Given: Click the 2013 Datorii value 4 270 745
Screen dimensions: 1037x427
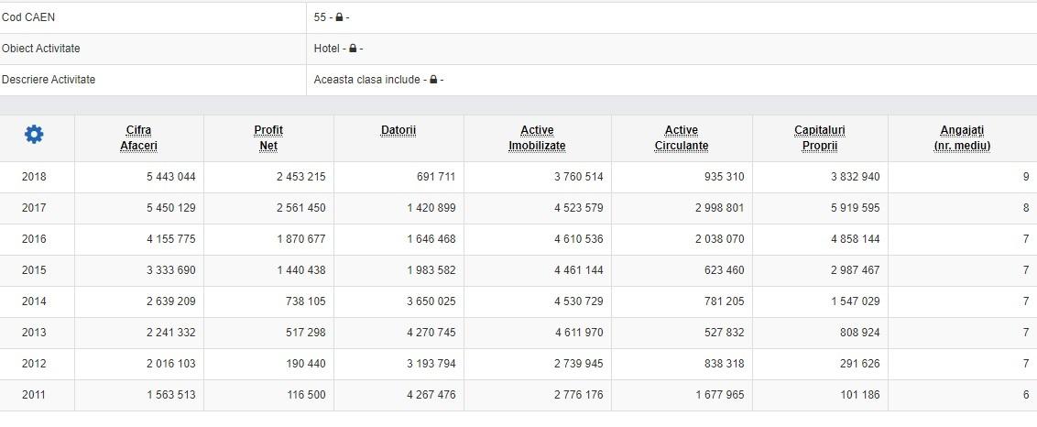Looking at the screenshot, I should tap(429, 333).
